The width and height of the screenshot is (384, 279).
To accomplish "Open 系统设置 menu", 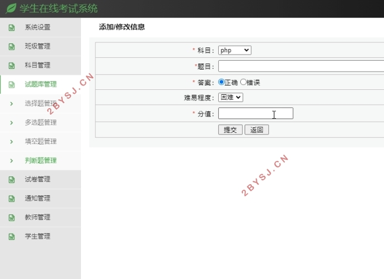I will click(x=40, y=27).
